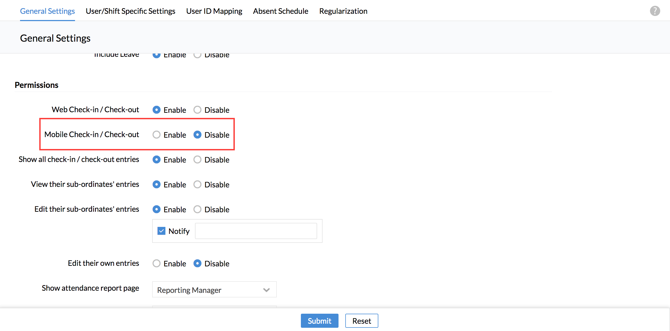
Task: Disable Show all check-in/check-out entries
Action: [x=197, y=160]
